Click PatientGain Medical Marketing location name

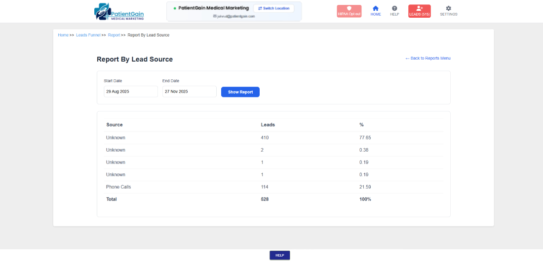pyautogui.click(x=214, y=8)
